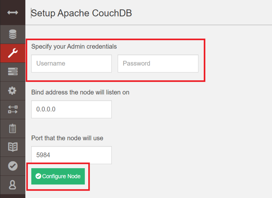Collapse the sidebar with the double-arrow icon
The image size is (272, 198).
pos(13,13)
